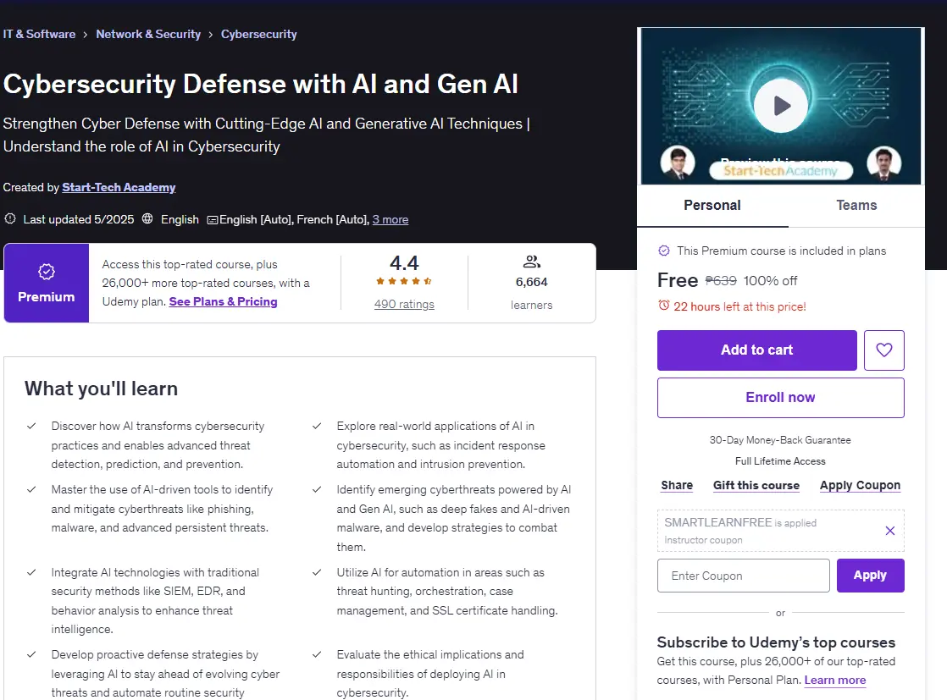This screenshot has height=700, width=947.
Task: Click '22 hours left at this price!' text
Action: click(x=739, y=306)
